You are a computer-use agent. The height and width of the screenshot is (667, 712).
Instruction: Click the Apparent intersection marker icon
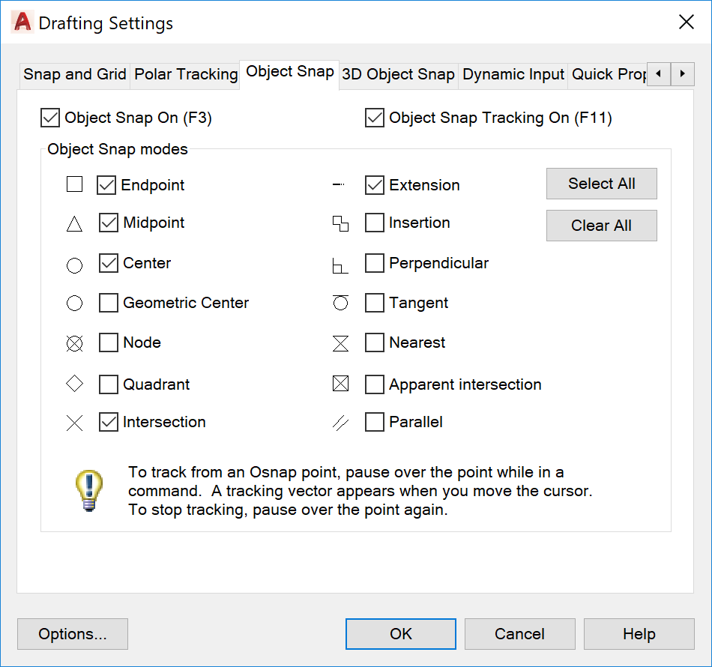340,384
